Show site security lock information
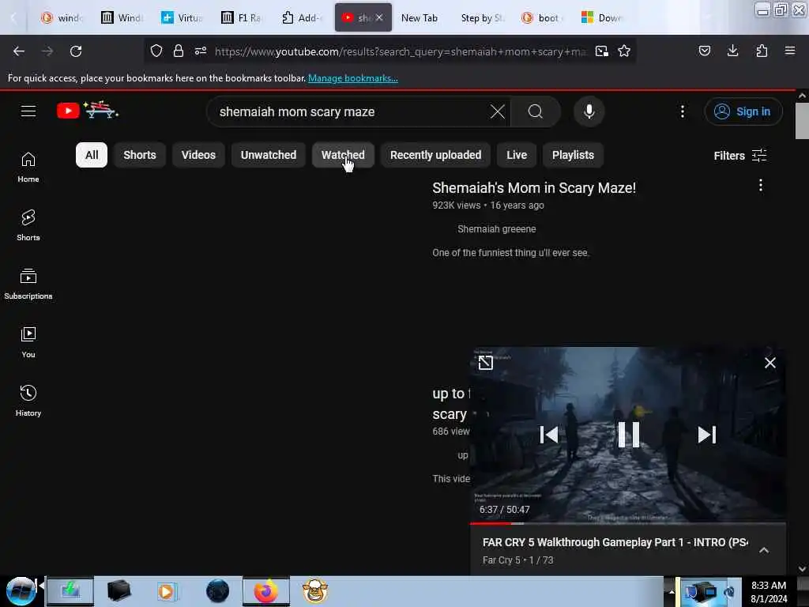 click(178, 51)
